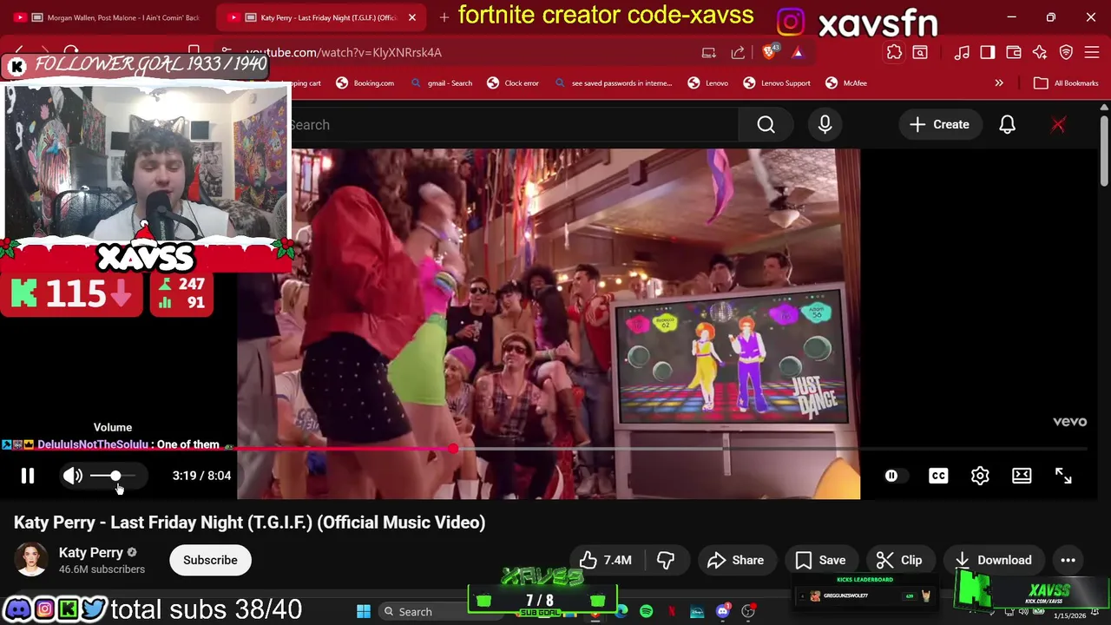Open the Lenovo bookmark
Screen dimensions: 1111x625
[708, 83]
